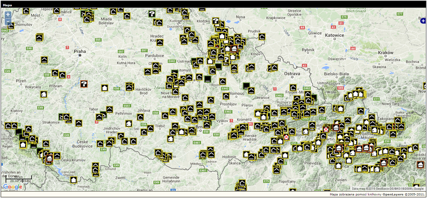
Task: Open the red-bordered cottage marker at far right edge
Action: tap(421, 165)
